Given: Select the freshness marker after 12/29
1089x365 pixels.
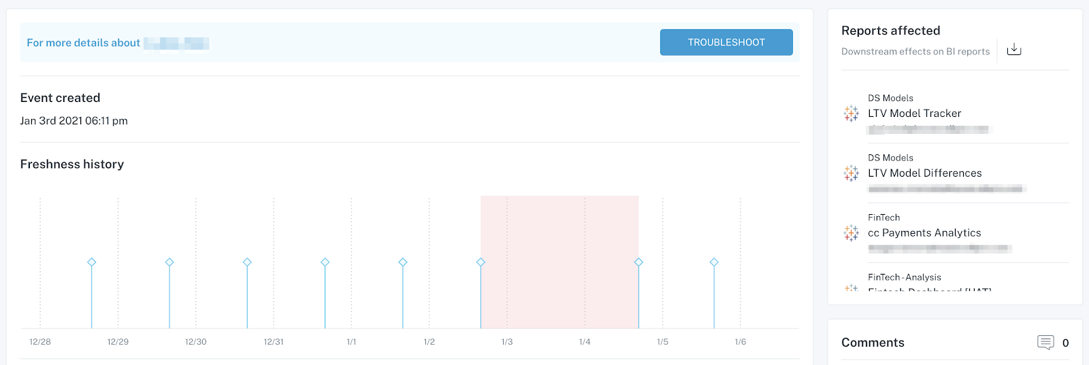Looking at the screenshot, I should [169, 262].
